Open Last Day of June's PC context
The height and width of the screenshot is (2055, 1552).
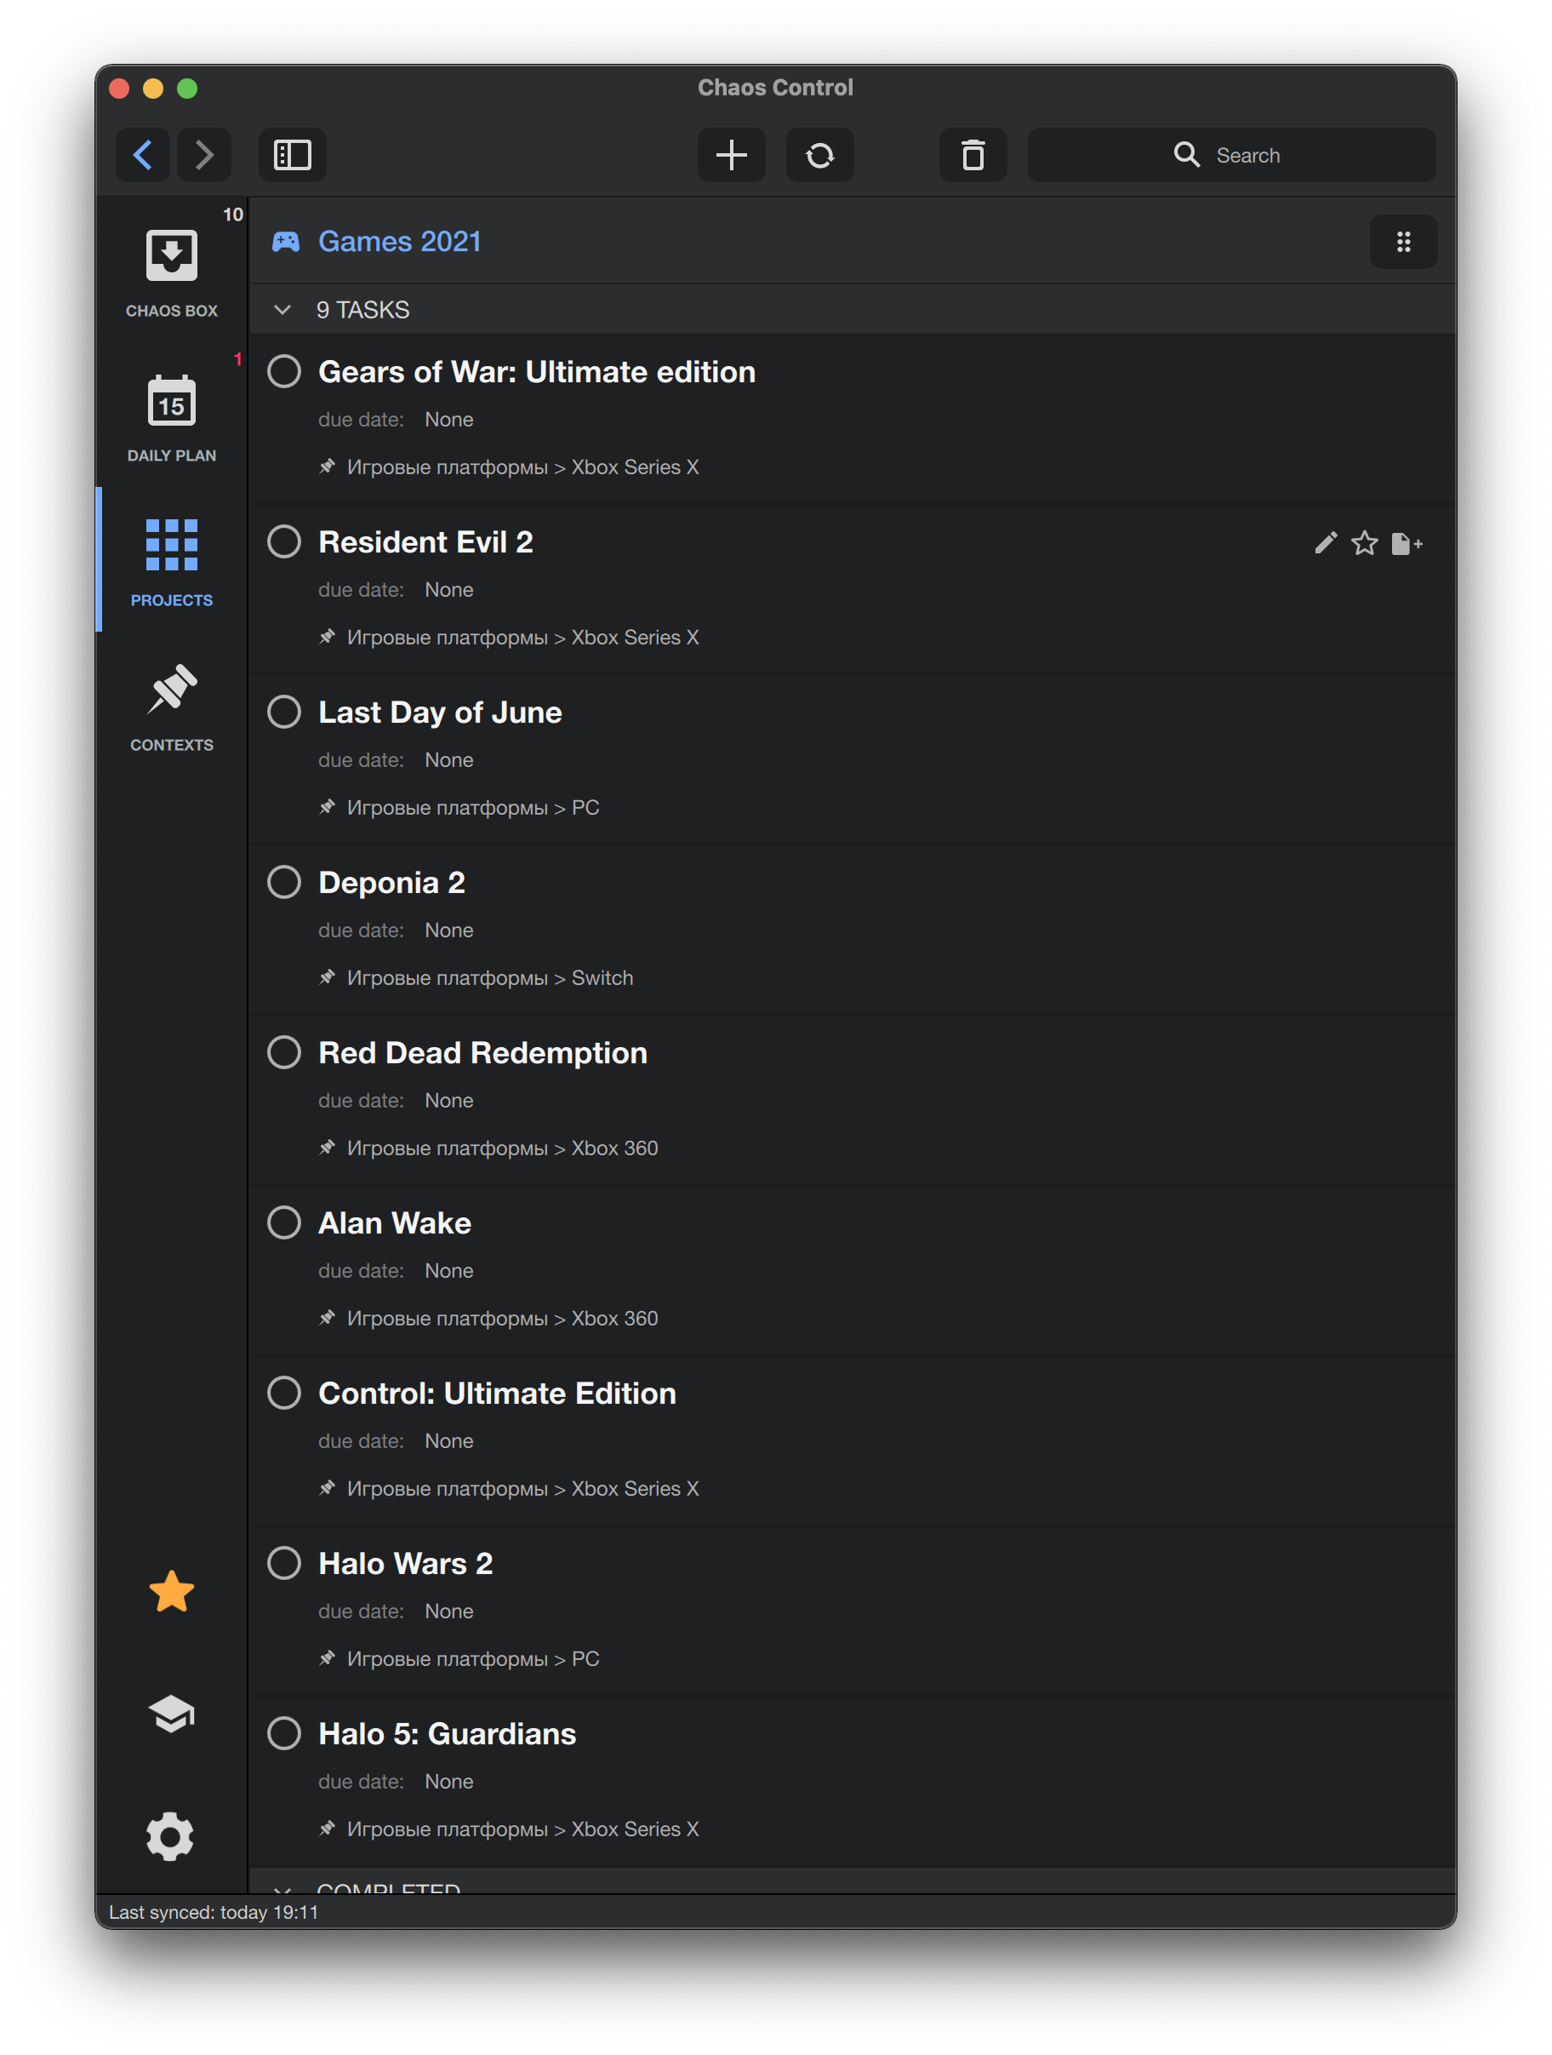tap(474, 807)
